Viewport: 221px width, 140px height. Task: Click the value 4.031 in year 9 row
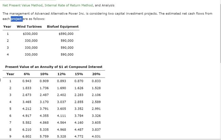96,137
